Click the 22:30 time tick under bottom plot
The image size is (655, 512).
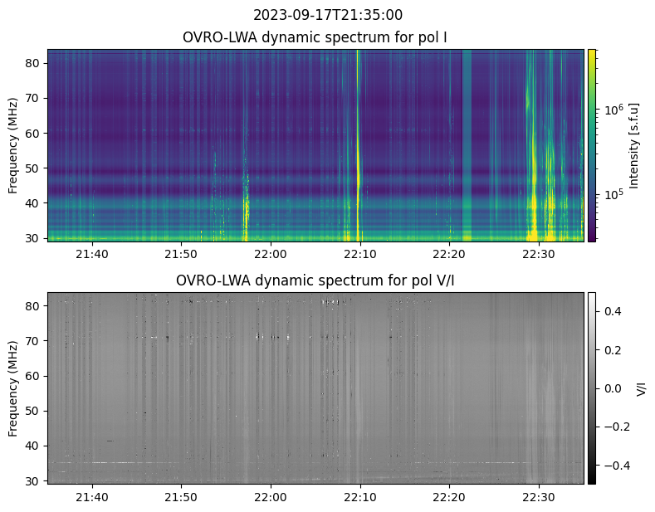539,497
